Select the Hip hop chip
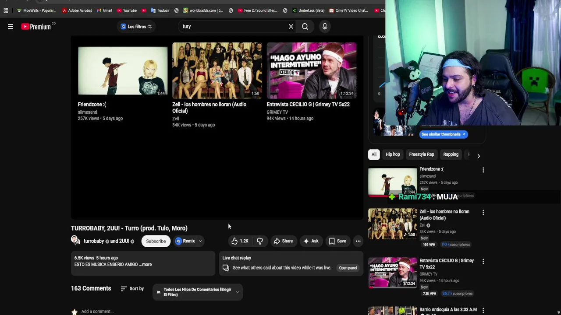The image size is (561, 315). [x=393, y=154]
